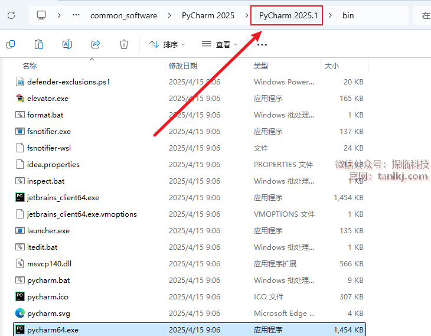This screenshot has height=336, width=431.
Task: Select the file name jetbrains_client64.exe
Action: pos(63,197)
